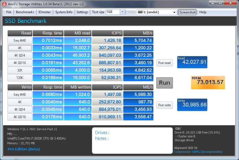Click the Write 4K QD16 test button

click(x=20, y=117)
